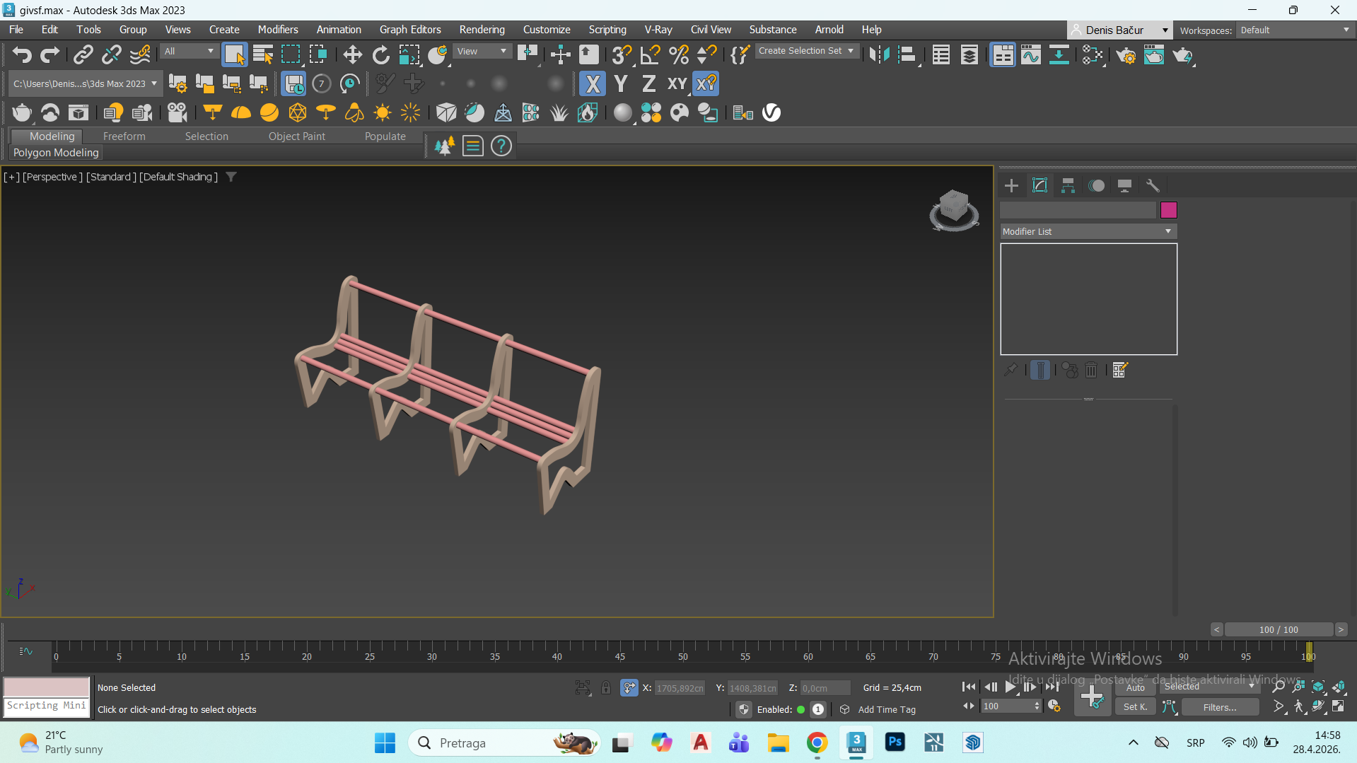Open the Rendering menu
This screenshot has width=1357, height=763.
482,30
